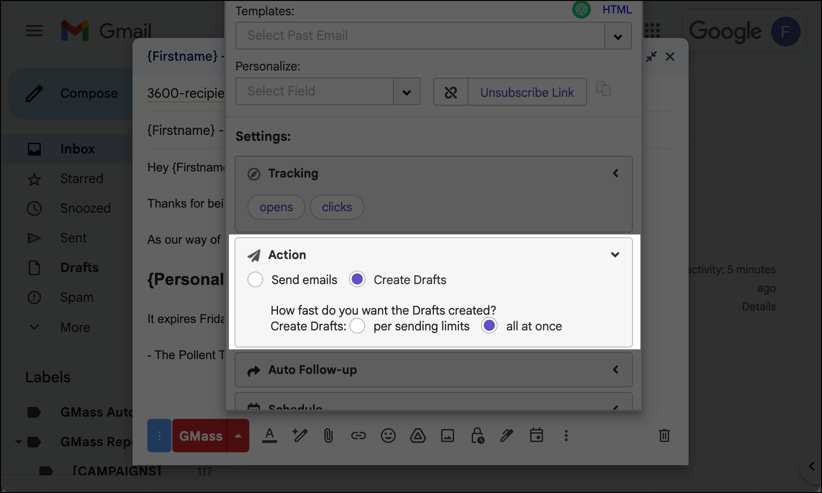Open Gmail main menu hamburger icon

pos(34,31)
